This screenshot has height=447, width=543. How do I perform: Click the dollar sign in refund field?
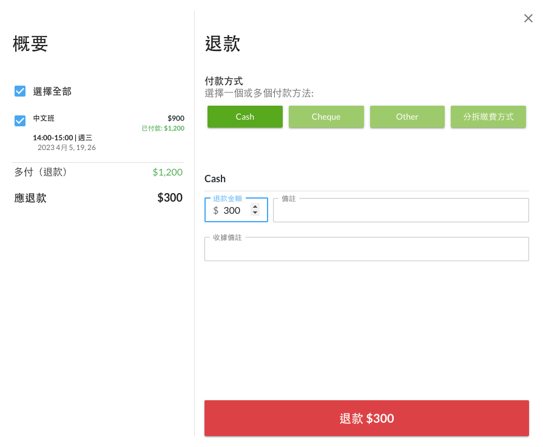[216, 211]
